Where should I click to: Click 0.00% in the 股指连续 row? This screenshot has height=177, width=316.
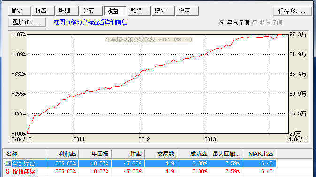(200, 171)
